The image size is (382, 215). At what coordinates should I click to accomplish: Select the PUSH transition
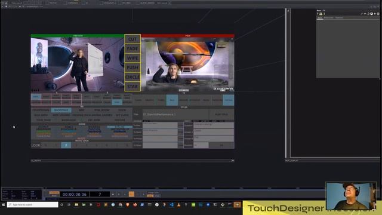[x=133, y=67]
